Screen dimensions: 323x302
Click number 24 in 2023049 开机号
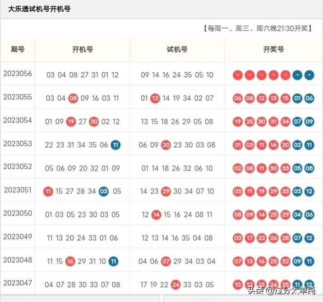coord(81,238)
